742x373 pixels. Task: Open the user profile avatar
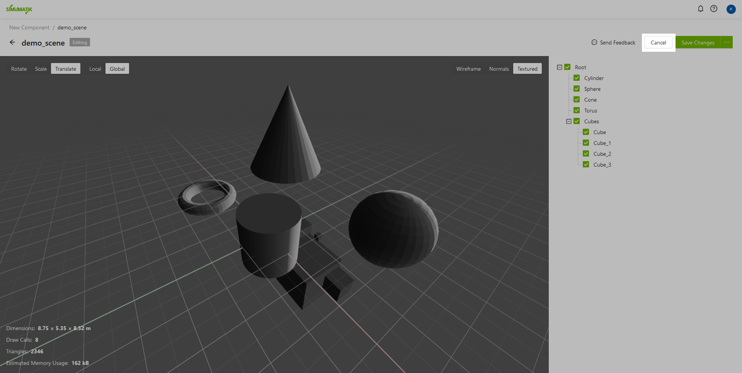(731, 9)
